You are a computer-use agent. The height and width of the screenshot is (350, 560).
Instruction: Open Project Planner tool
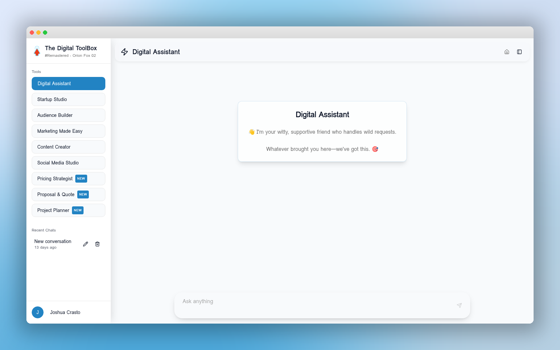pyautogui.click(x=68, y=210)
